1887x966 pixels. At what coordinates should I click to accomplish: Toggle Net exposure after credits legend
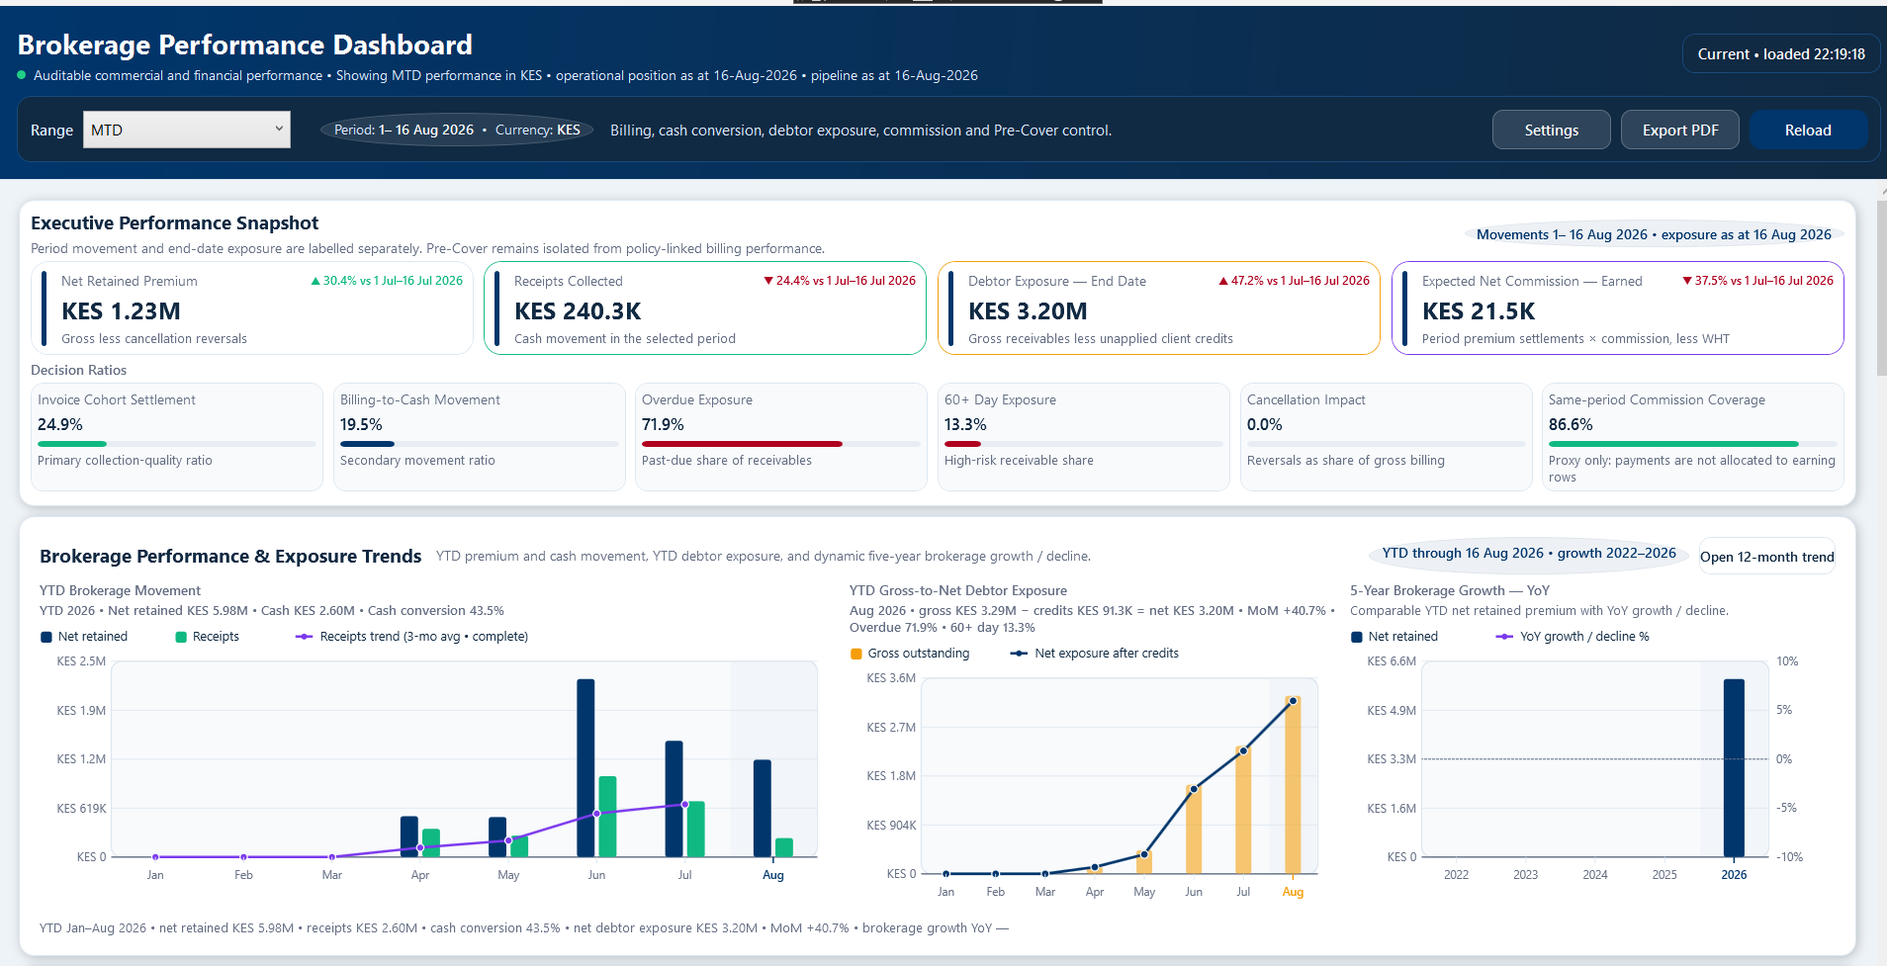coord(1094,654)
